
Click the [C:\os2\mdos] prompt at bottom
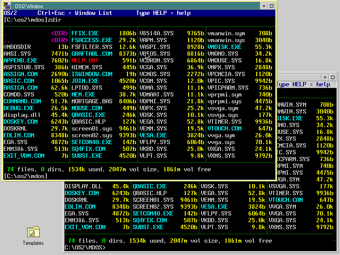(x=25, y=176)
